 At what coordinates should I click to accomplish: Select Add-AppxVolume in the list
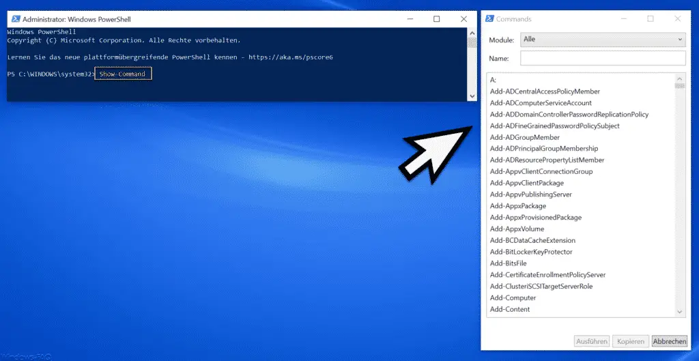[517, 229]
